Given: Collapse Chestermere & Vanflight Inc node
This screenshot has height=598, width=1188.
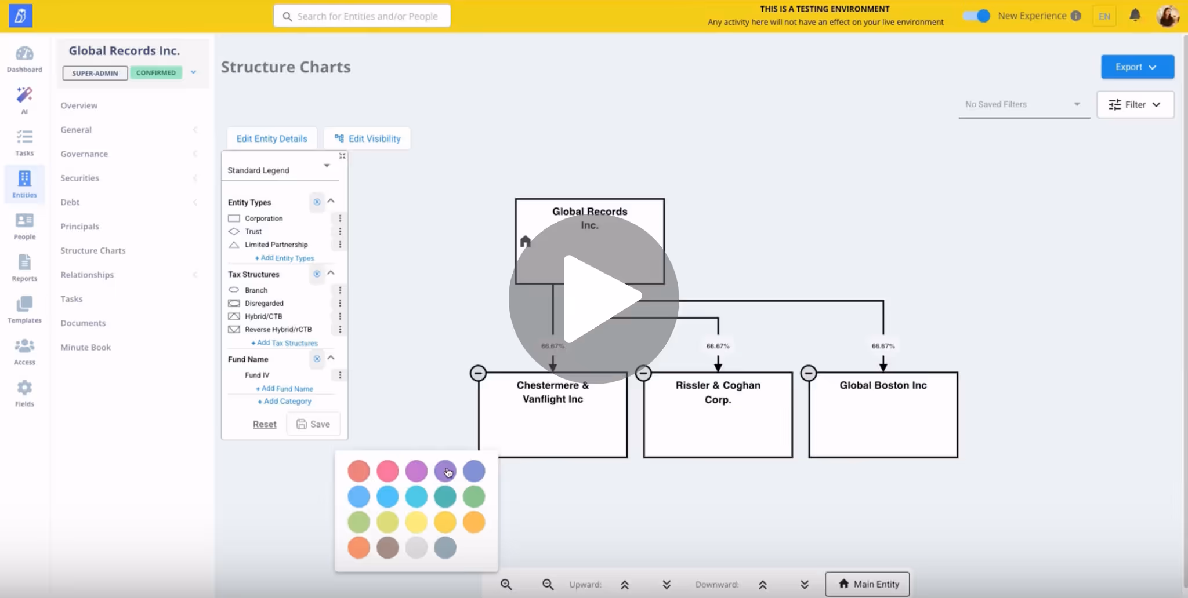Looking at the screenshot, I should click(478, 373).
